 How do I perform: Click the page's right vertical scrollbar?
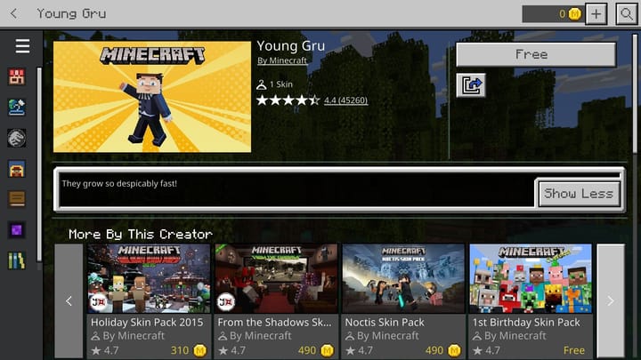(635, 94)
